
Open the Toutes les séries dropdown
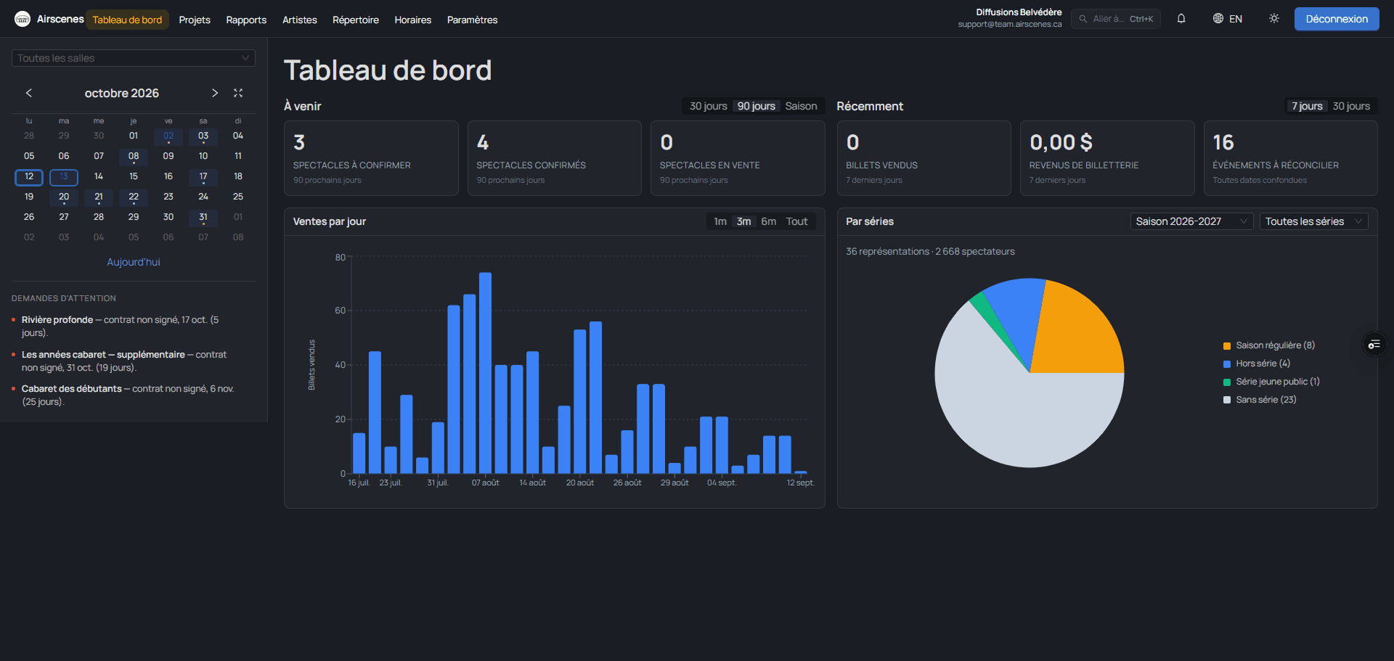point(1313,221)
